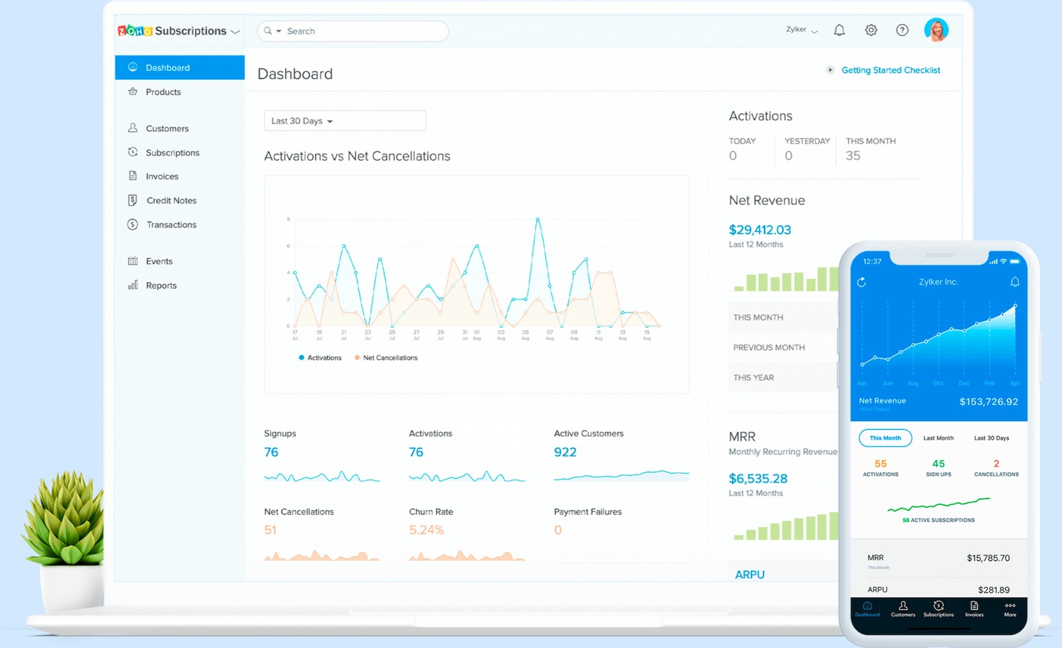Open the Products section from the sidebar
Viewport: 1062px width, 648px height.
point(163,92)
